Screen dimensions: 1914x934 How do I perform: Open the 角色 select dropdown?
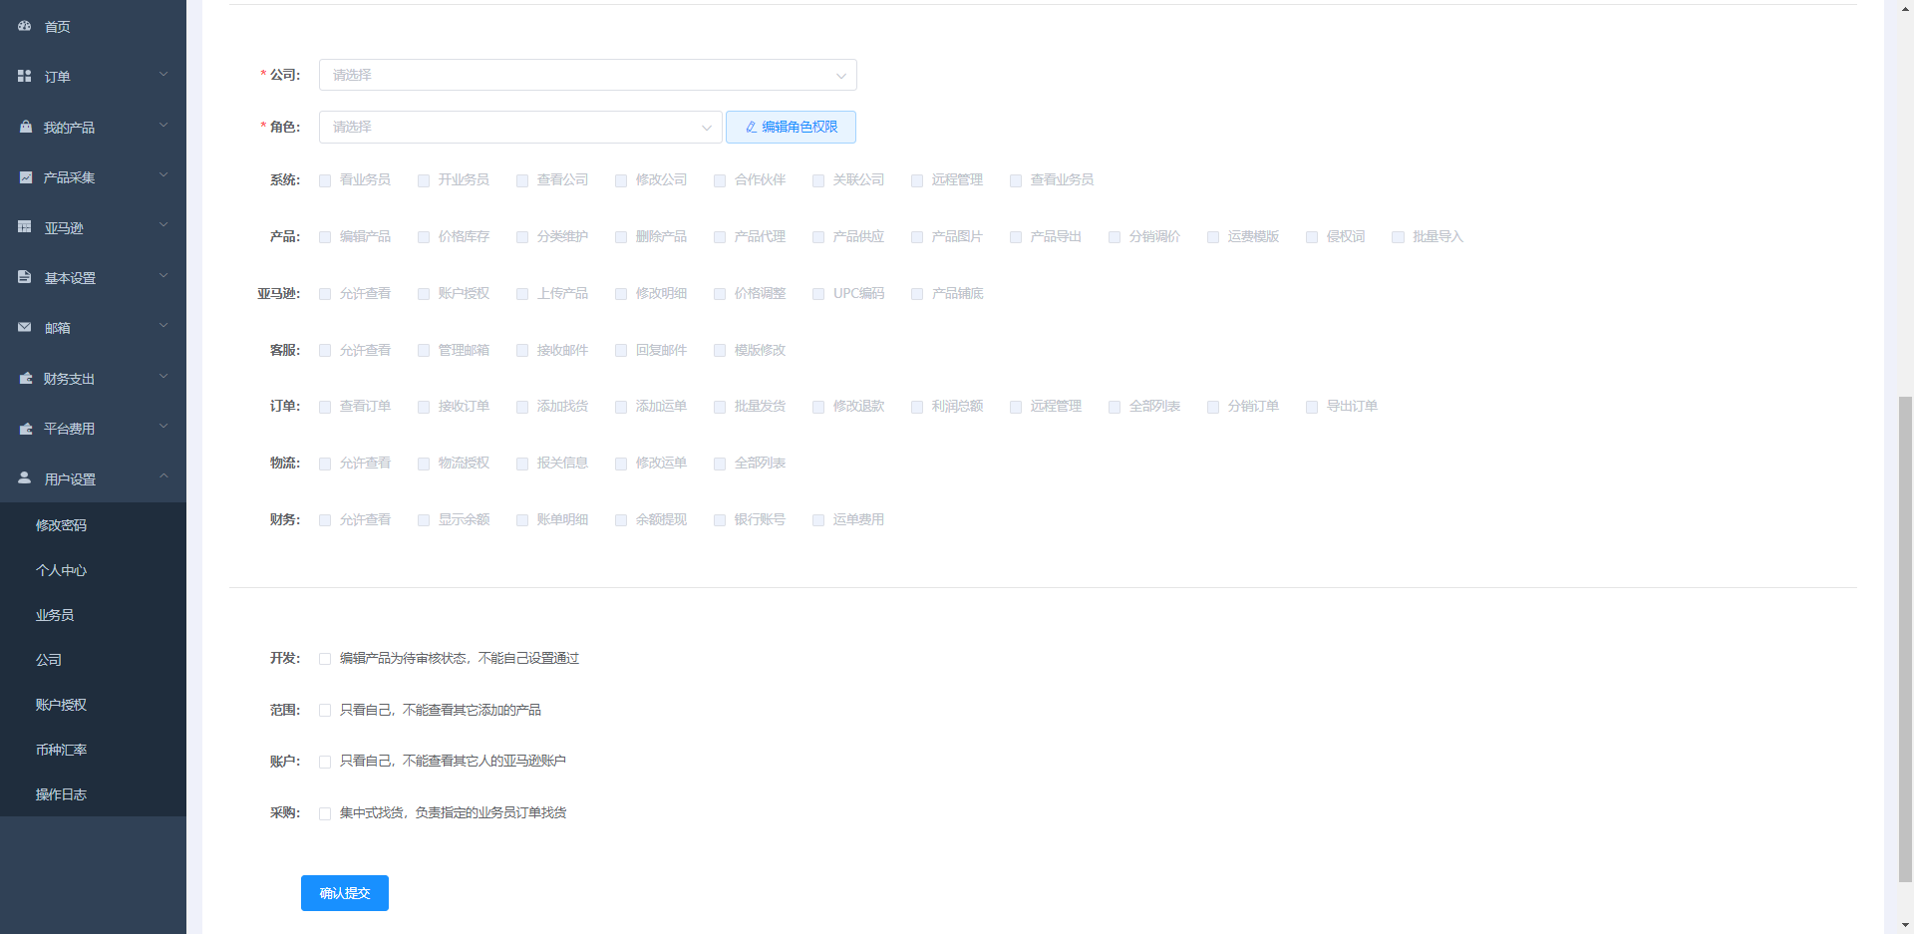[519, 127]
